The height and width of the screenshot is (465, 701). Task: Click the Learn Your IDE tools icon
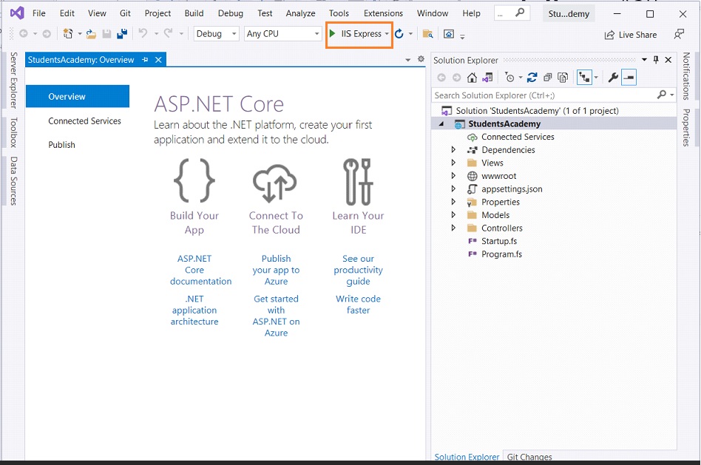pos(358,182)
